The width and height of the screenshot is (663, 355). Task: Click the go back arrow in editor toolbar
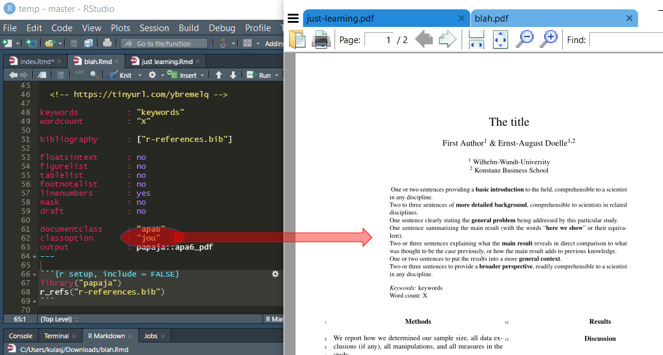coord(13,75)
